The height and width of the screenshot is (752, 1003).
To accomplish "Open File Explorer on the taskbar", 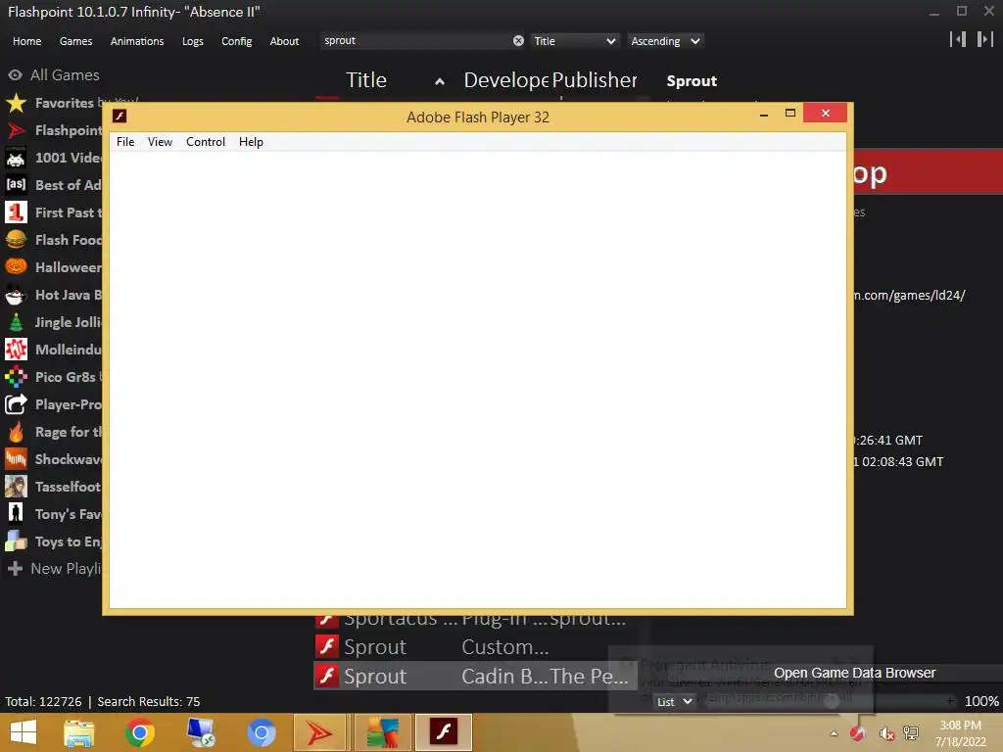I will [x=78, y=732].
